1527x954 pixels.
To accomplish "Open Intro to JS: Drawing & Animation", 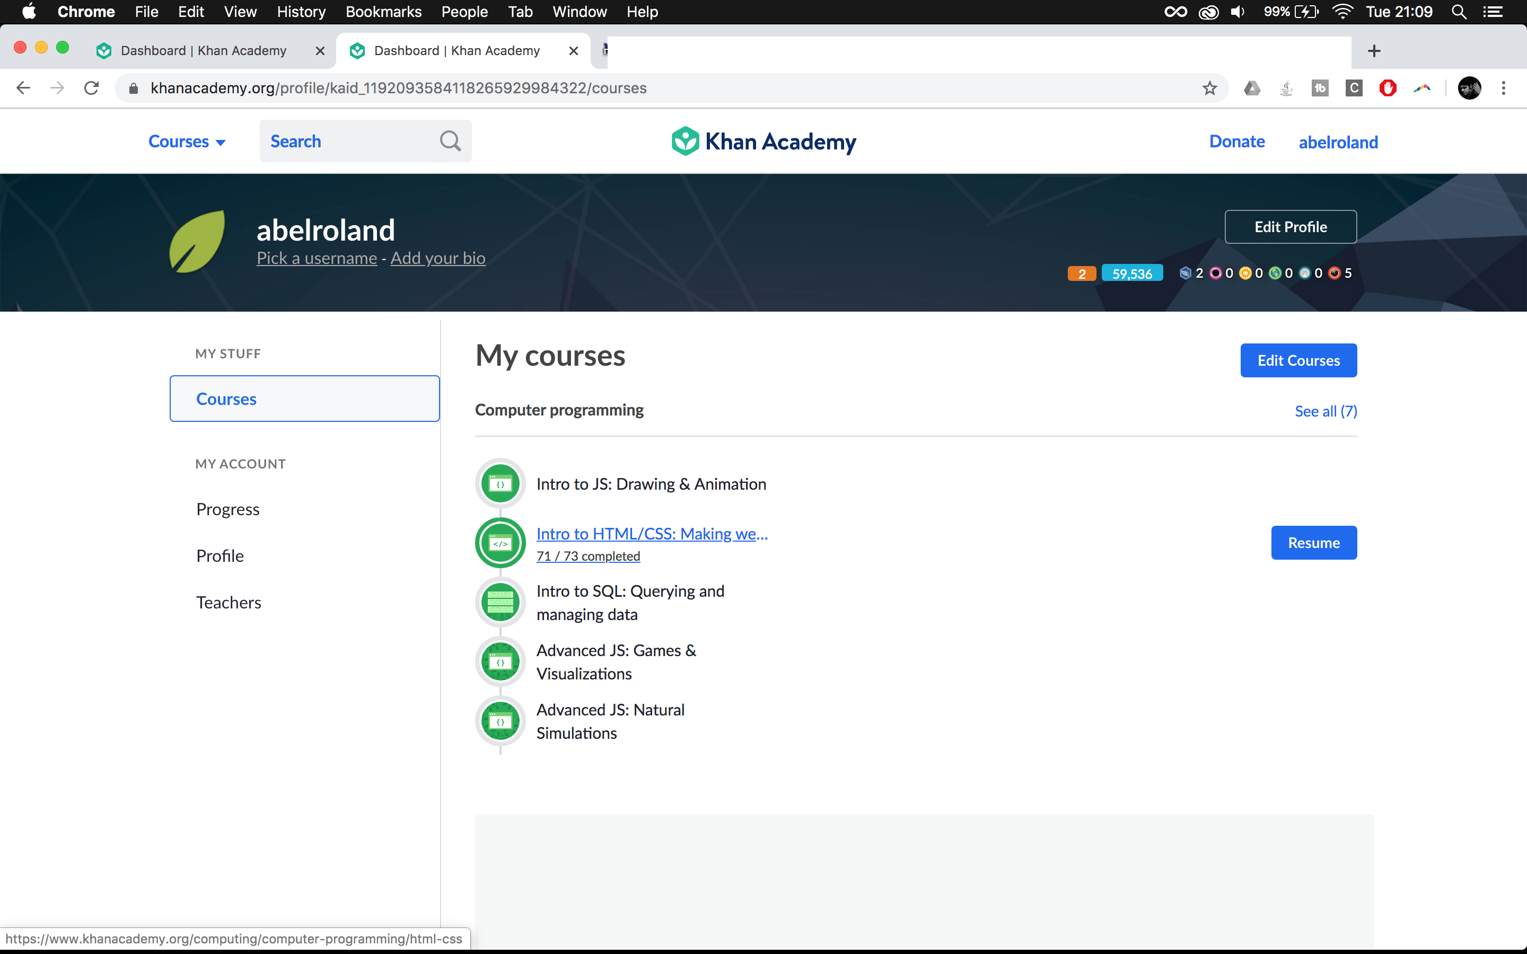I will [651, 484].
